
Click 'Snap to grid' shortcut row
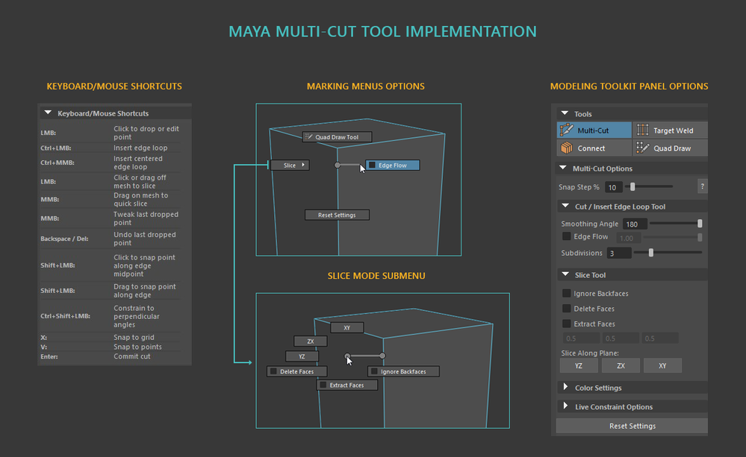111,337
